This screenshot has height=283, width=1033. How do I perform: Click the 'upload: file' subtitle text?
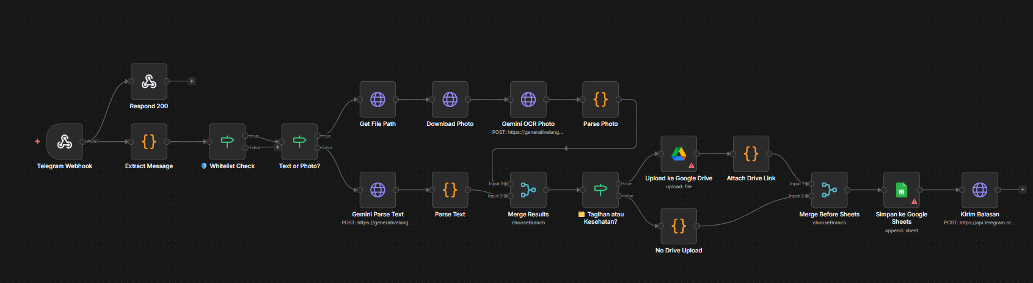click(679, 187)
